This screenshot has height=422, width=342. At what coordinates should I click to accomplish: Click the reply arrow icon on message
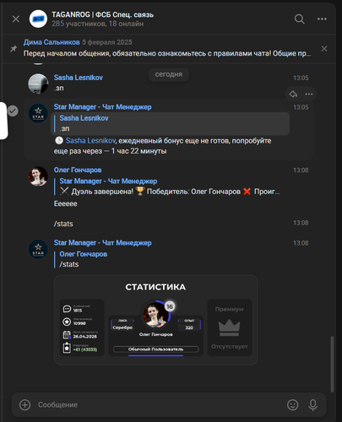[x=293, y=94]
